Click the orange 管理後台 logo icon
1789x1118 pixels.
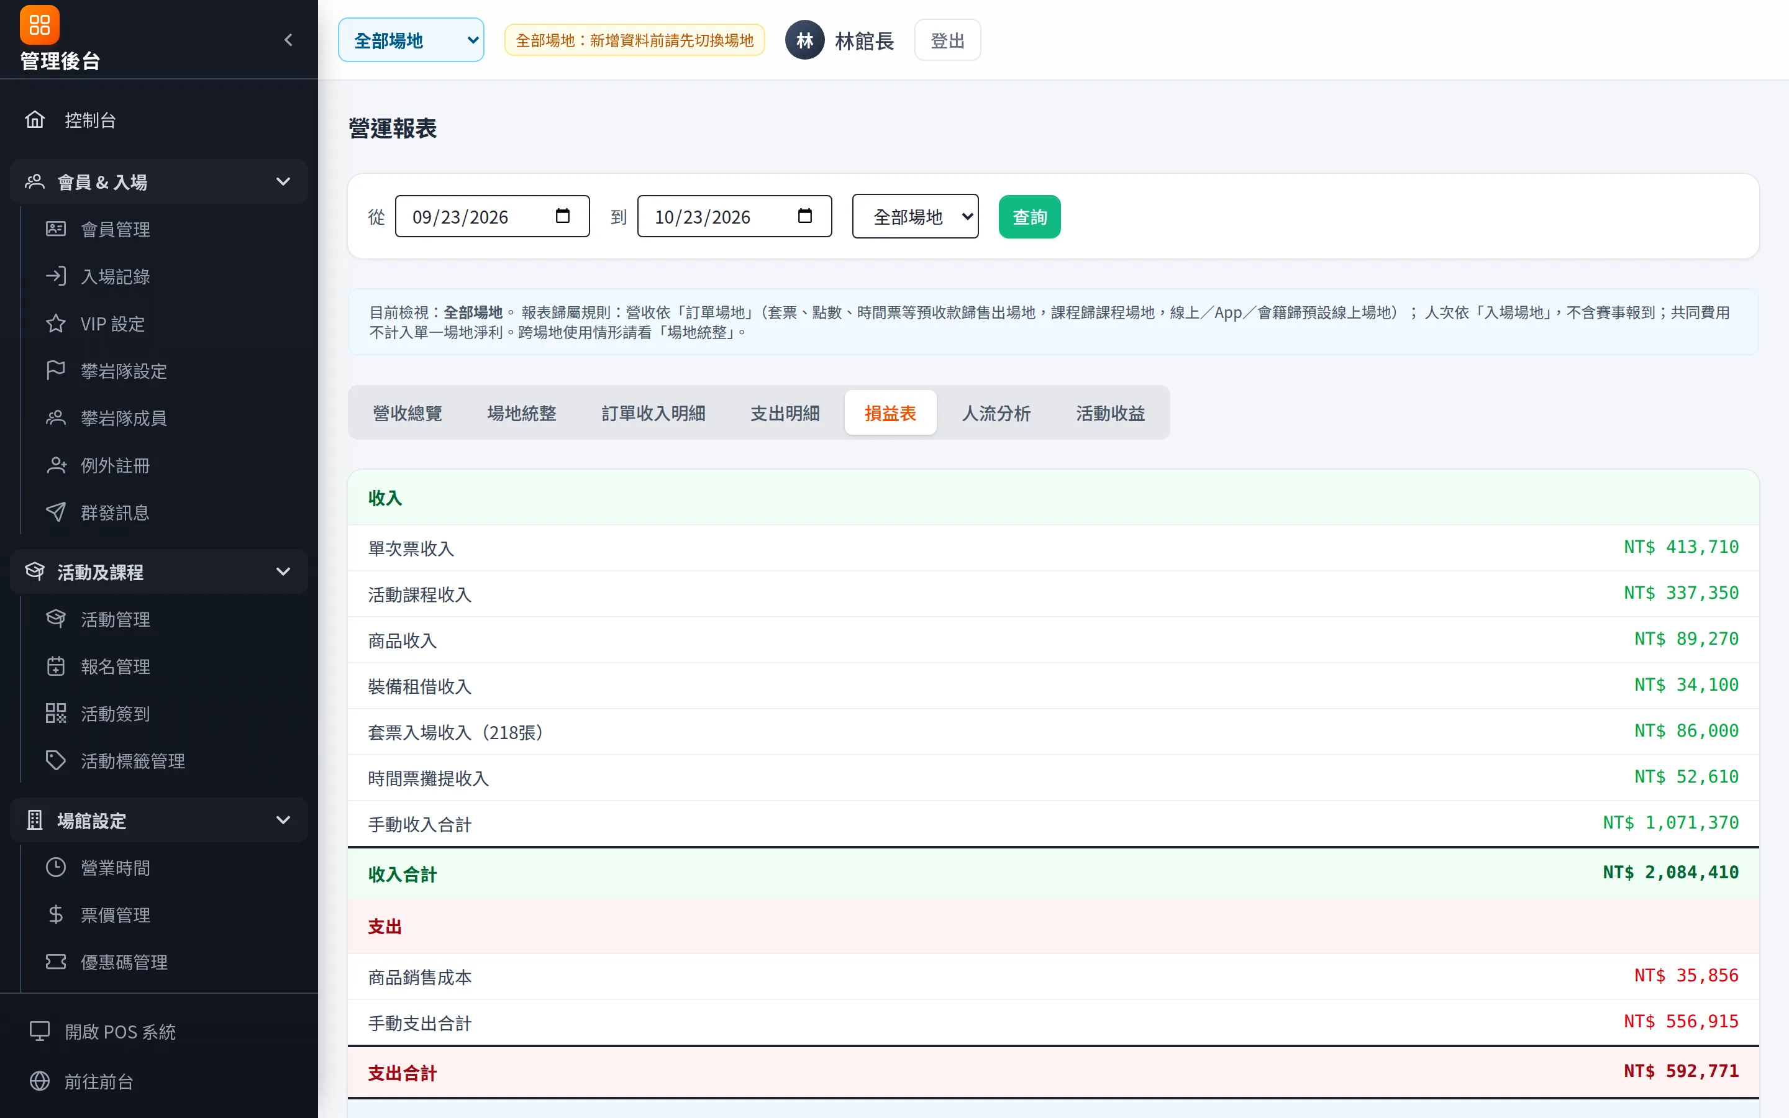pos(39,25)
